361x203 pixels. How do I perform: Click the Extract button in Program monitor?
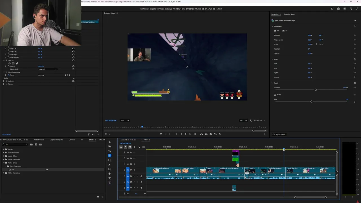(x=206, y=134)
